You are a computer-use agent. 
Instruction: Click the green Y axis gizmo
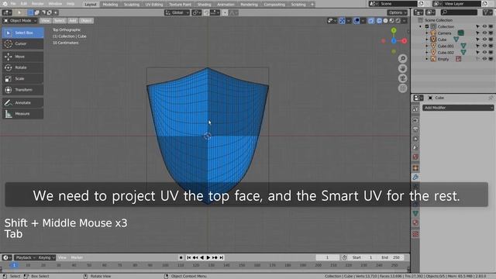coord(394,30)
